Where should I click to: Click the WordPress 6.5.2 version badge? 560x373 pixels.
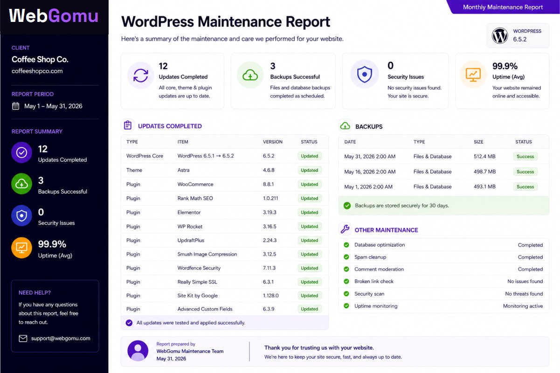(518, 35)
